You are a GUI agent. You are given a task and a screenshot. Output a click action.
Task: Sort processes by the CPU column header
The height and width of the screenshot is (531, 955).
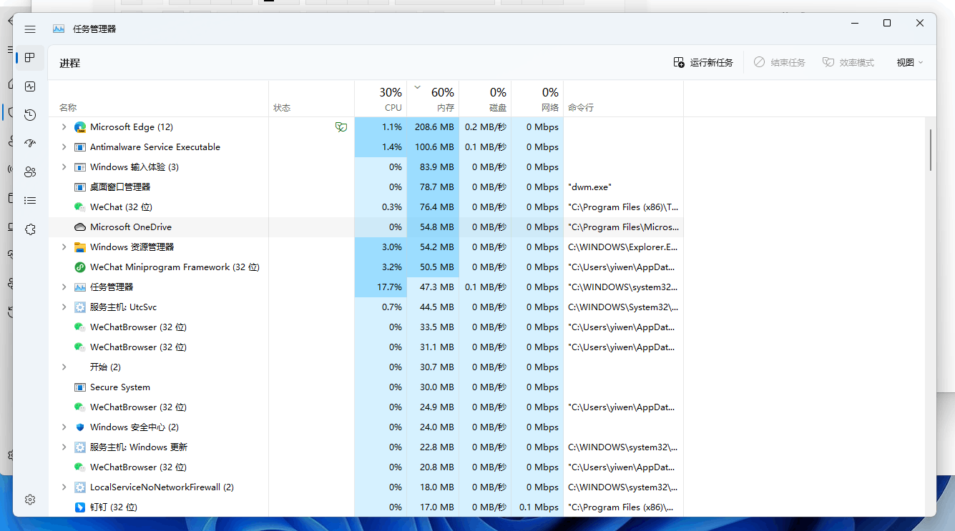click(x=381, y=99)
